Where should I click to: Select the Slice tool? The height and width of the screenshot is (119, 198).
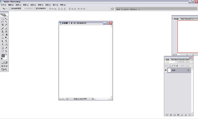click(6, 25)
